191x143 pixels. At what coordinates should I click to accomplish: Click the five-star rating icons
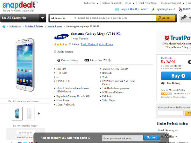[x=60, y=44]
